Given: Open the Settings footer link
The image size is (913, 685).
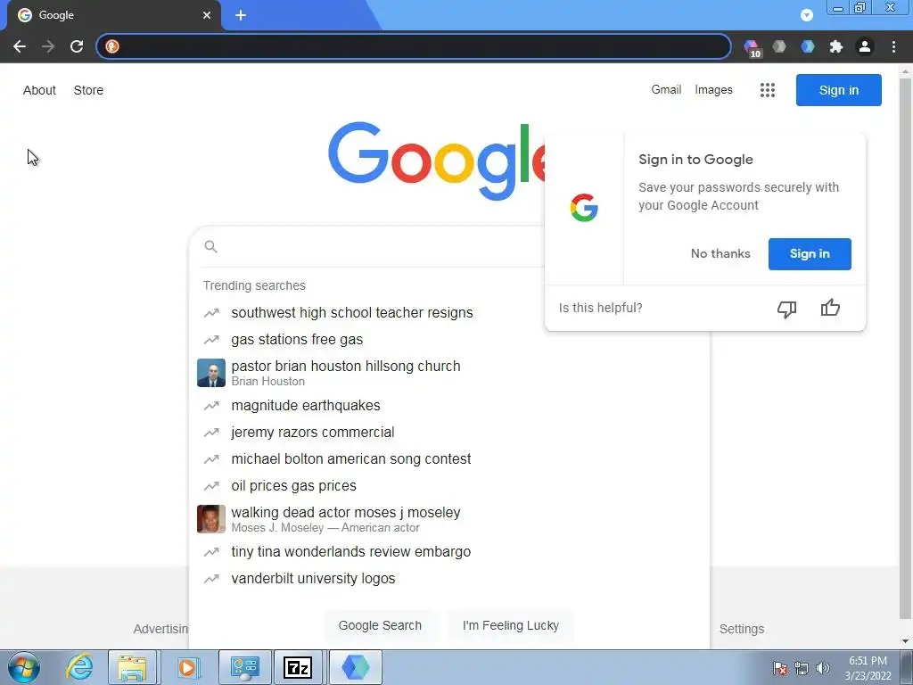Looking at the screenshot, I should point(741,629).
